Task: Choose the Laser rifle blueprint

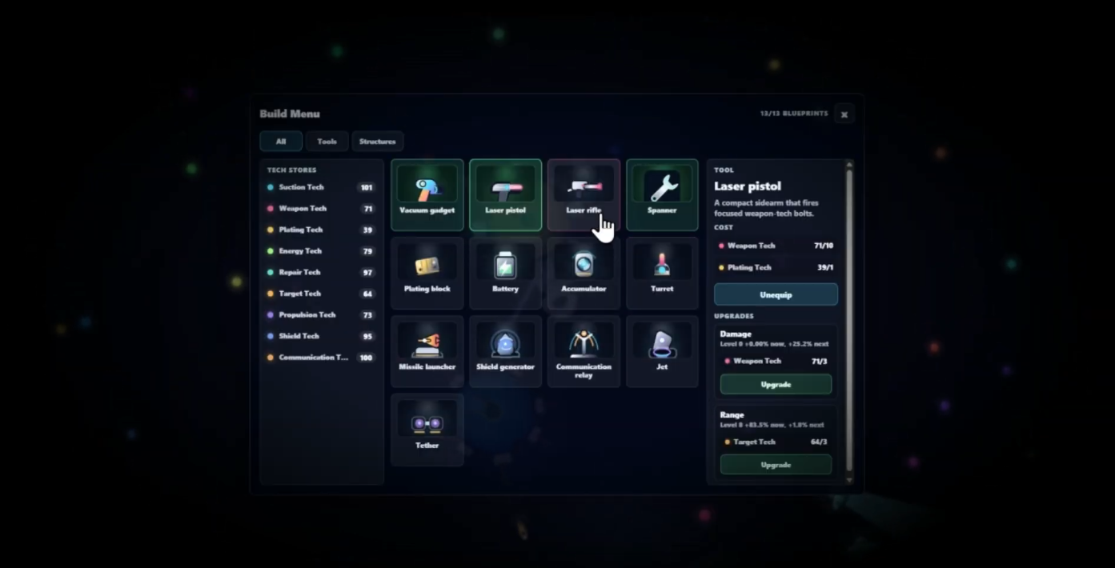Action: tap(584, 195)
